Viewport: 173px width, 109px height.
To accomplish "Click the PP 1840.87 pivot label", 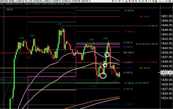I will [128, 47].
